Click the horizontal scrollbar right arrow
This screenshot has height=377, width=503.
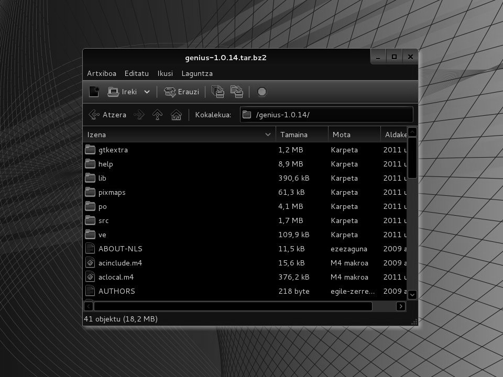[401, 306]
